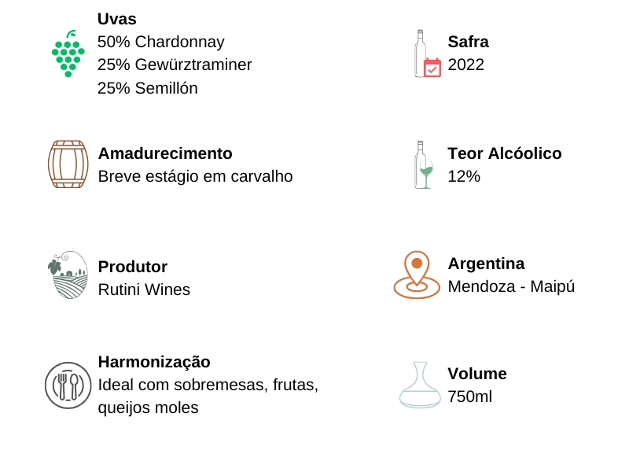Click the Harmonização heading
The height and width of the screenshot is (472, 629).
tap(154, 362)
